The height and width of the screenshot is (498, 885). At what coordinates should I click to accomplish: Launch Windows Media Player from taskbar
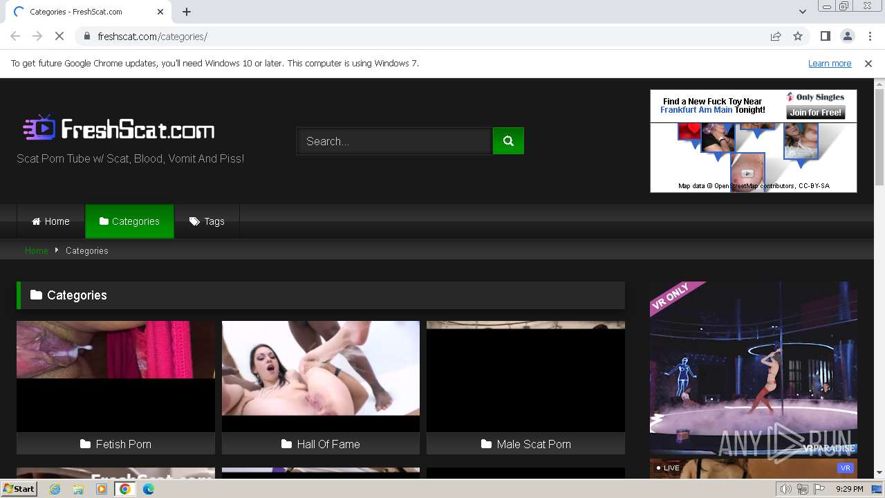pyautogui.click(x=102, y=489)
